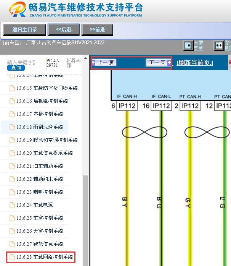Click the default view split icon
The width and height of the screenshot is (231, 266).
(x=219, y=45)
